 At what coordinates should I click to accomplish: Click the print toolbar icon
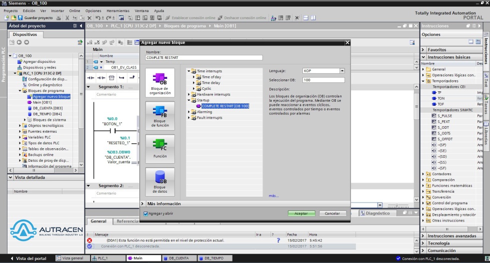[58, 18]
